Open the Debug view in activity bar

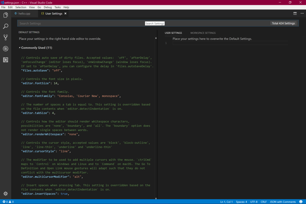(x=6, y=49)
